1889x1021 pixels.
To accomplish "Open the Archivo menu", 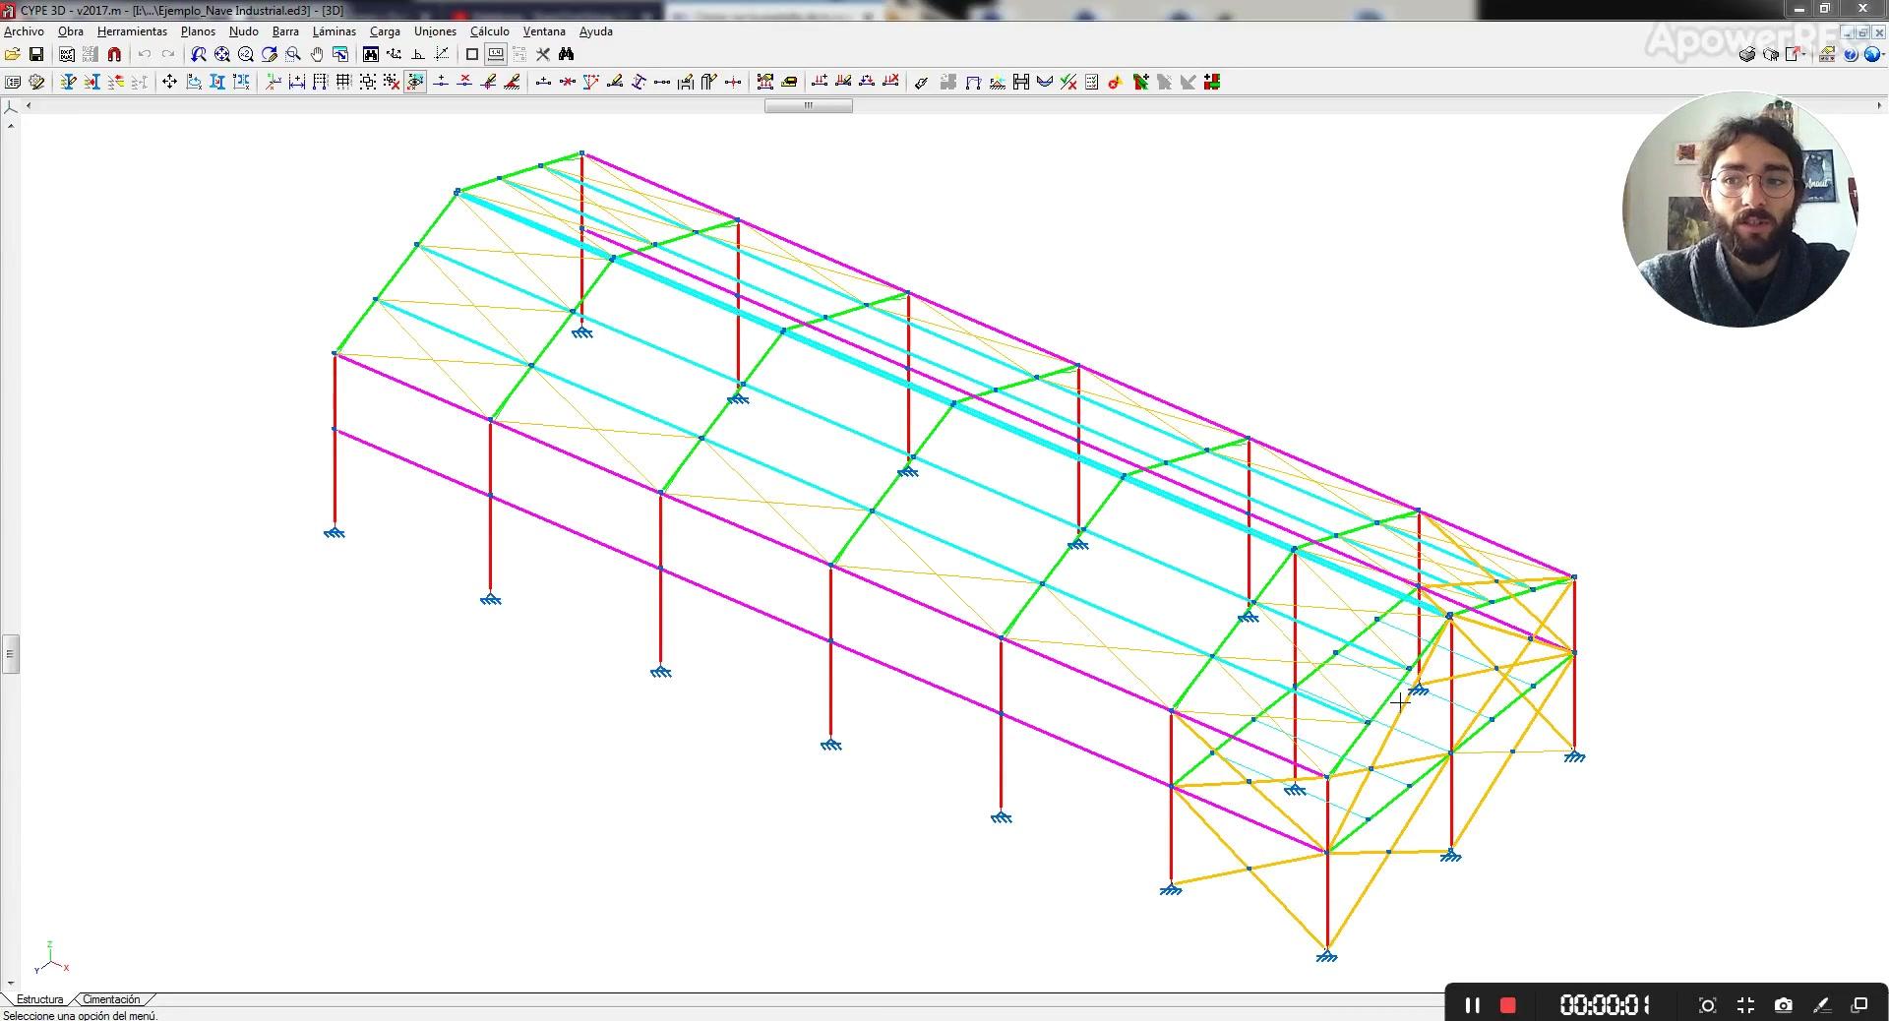I will (25, 31).
